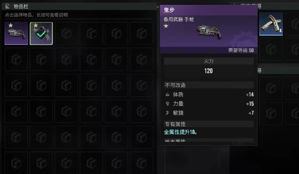
Task: Click the 敏捷 agility stat icon
Action: point(167,113)
